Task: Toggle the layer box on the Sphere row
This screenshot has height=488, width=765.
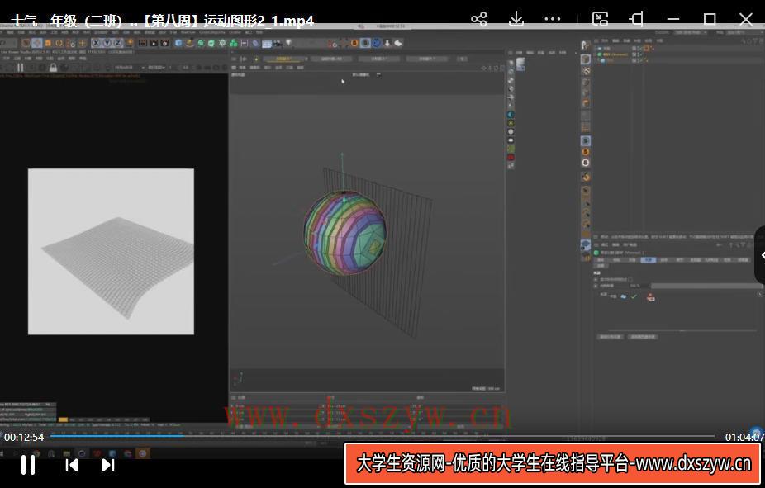Action: pos(634,61)
